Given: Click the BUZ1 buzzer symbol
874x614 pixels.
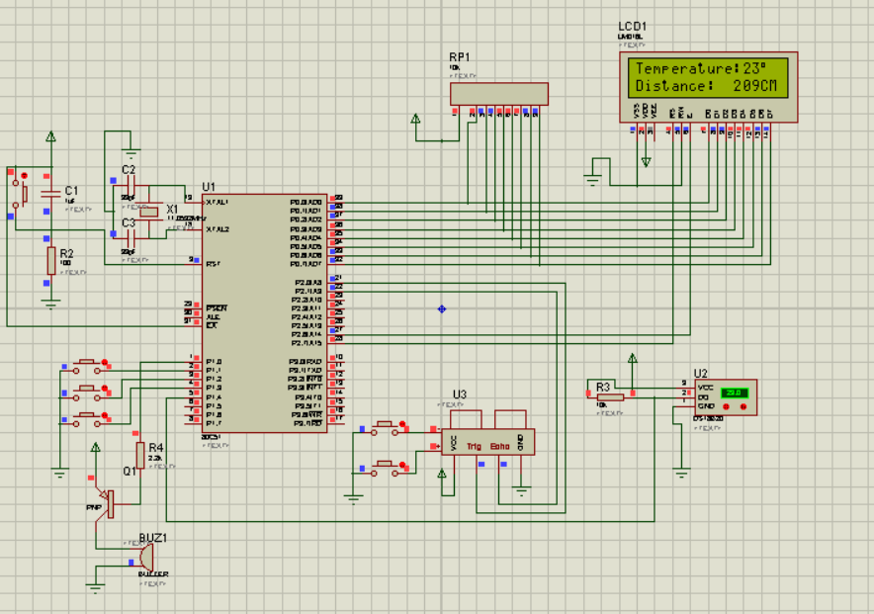Looking at the screenshot, I should [x=145, y=558].
